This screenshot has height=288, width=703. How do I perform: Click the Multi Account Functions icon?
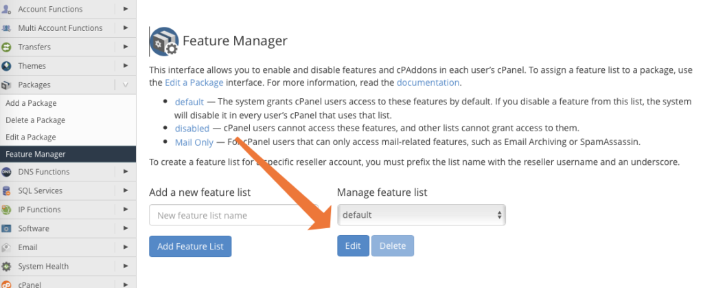(x=7, y=28)
